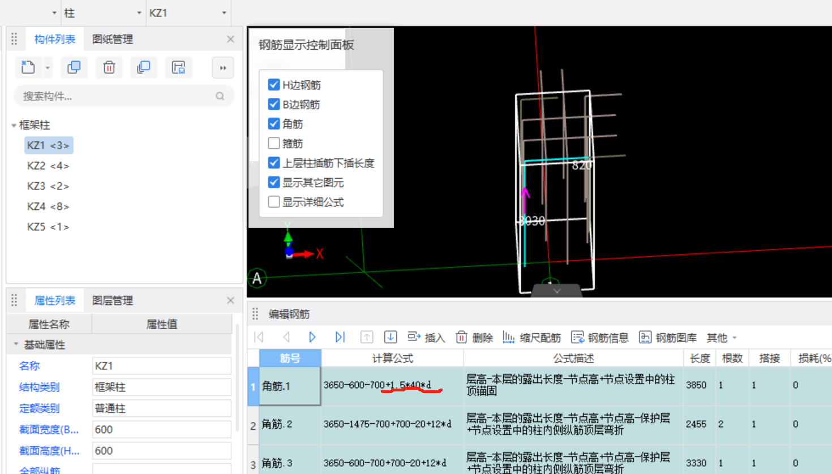The width and height of the screenshot is (832, 474).
Task: Enable the 显示详细公式 checkbox
Action: (x=274, y=202)
